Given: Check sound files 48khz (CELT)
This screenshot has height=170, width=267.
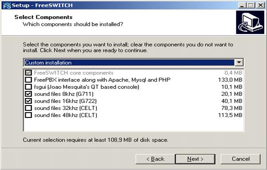Looking at the screenshot, I should coord(28,115).
